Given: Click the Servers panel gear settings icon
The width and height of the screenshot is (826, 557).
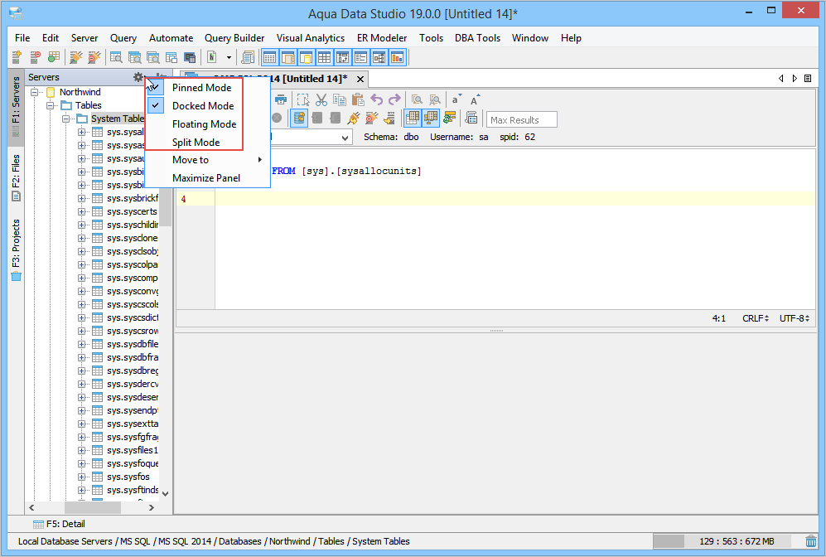Looking at the screenshot, I should (138, 77).
